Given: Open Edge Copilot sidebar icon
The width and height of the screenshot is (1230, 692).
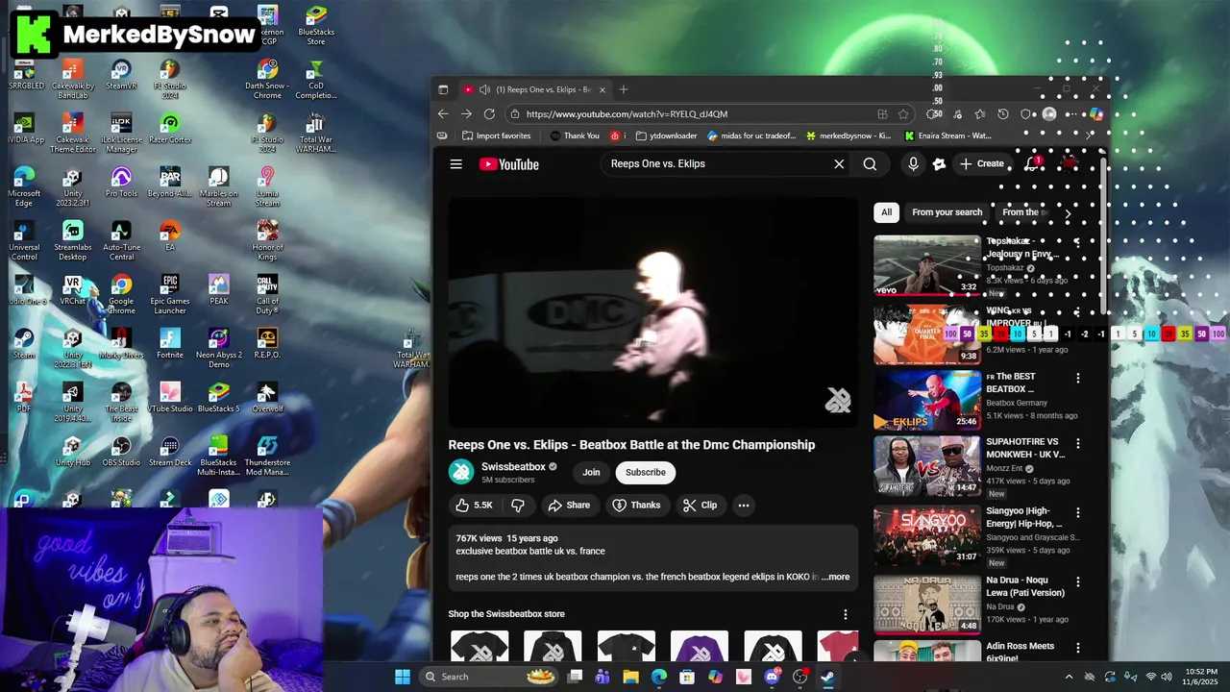Looking at the screenshot, I should [1096, 114].
